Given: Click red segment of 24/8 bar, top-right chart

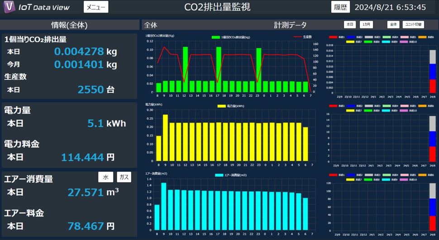Looking at the screenshot, I should coord(432,86).
